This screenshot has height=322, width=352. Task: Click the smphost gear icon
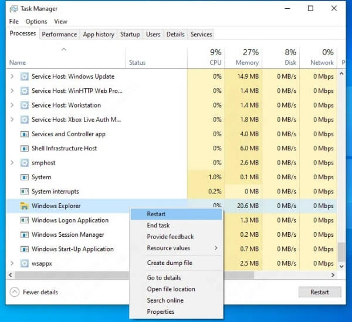[x=25, y=163]
